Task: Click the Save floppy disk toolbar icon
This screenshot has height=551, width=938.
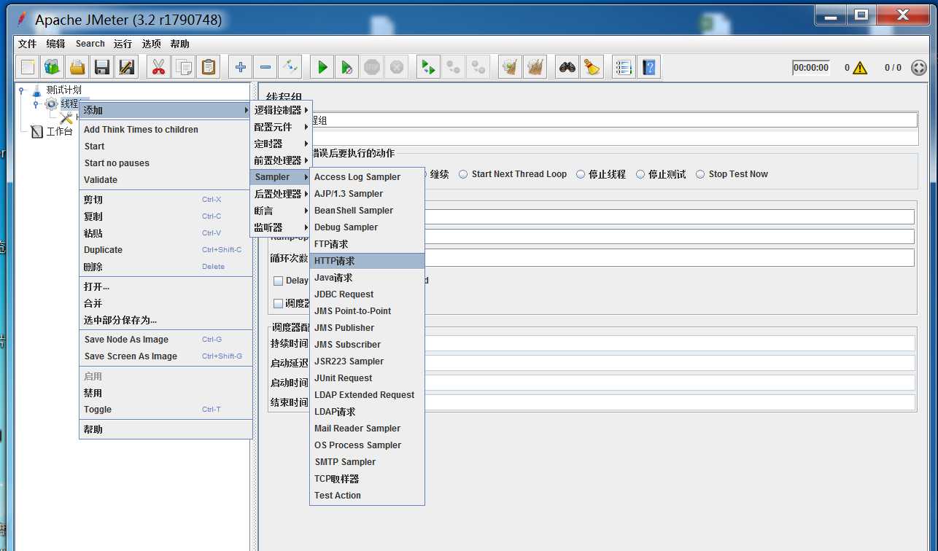Action: click(x=101, y=68)
